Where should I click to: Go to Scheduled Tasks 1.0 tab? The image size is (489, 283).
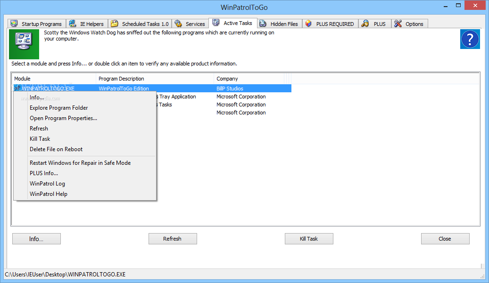click(x=140, y=24)
